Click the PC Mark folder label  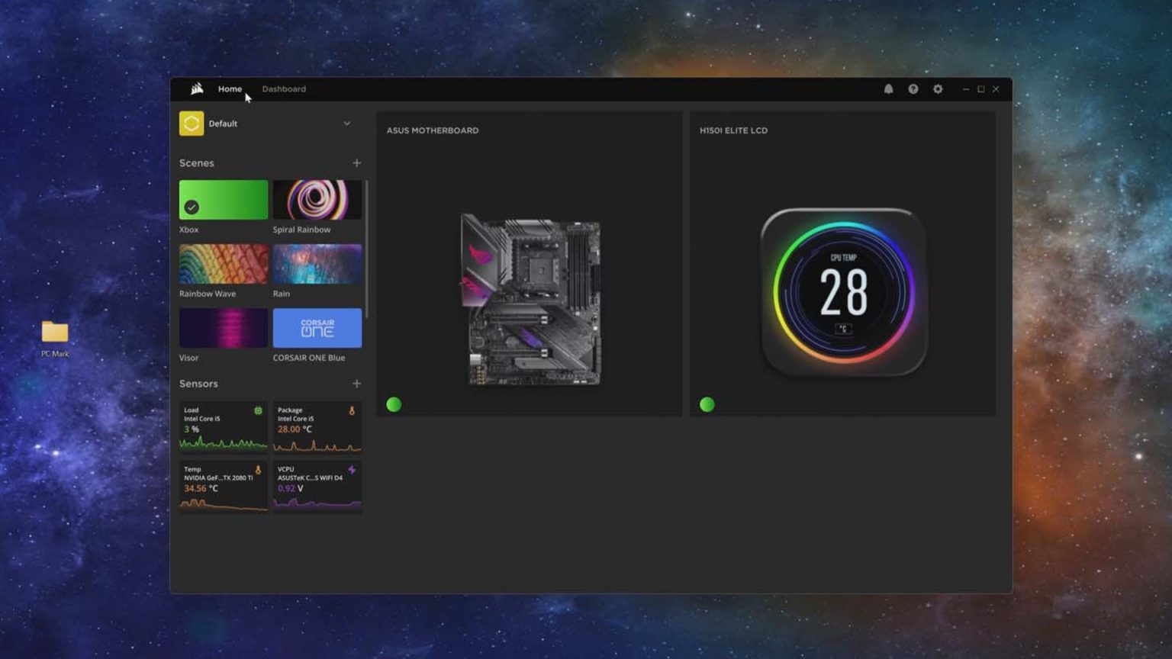coord(55,354)
